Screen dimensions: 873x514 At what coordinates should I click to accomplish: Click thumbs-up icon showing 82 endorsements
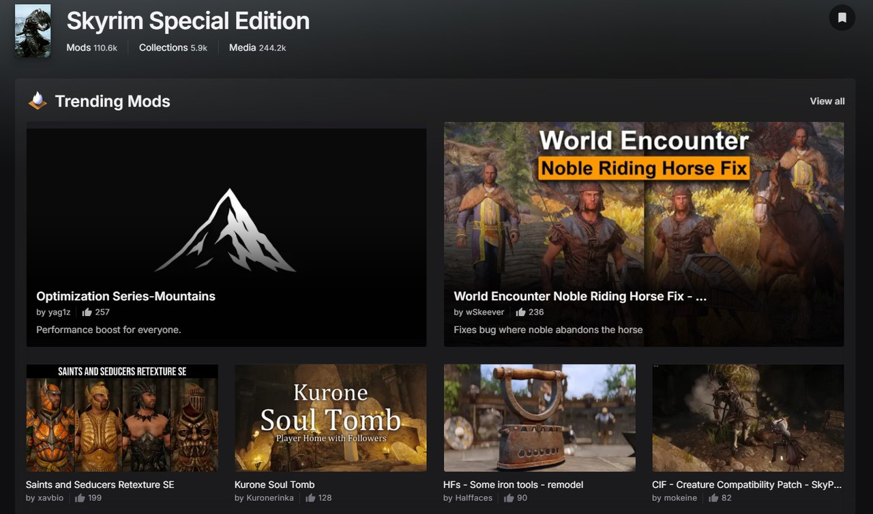(713, 498)
